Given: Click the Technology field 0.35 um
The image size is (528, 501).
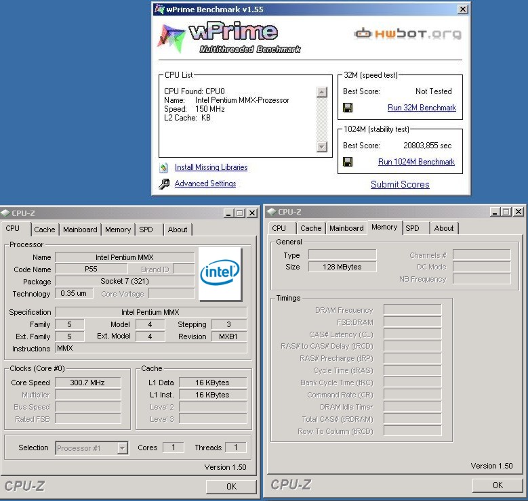Looking at the screenshot, I should click(74, 293).
